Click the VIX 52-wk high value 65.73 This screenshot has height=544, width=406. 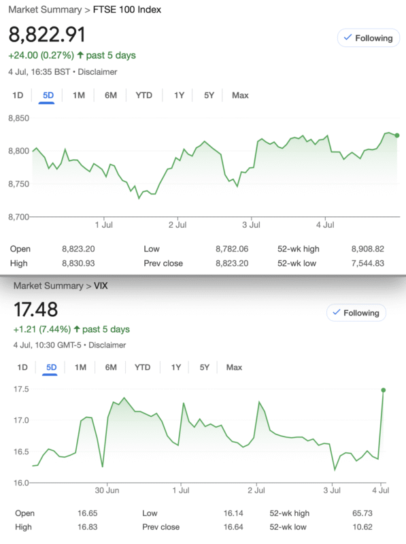coord(362,513)
